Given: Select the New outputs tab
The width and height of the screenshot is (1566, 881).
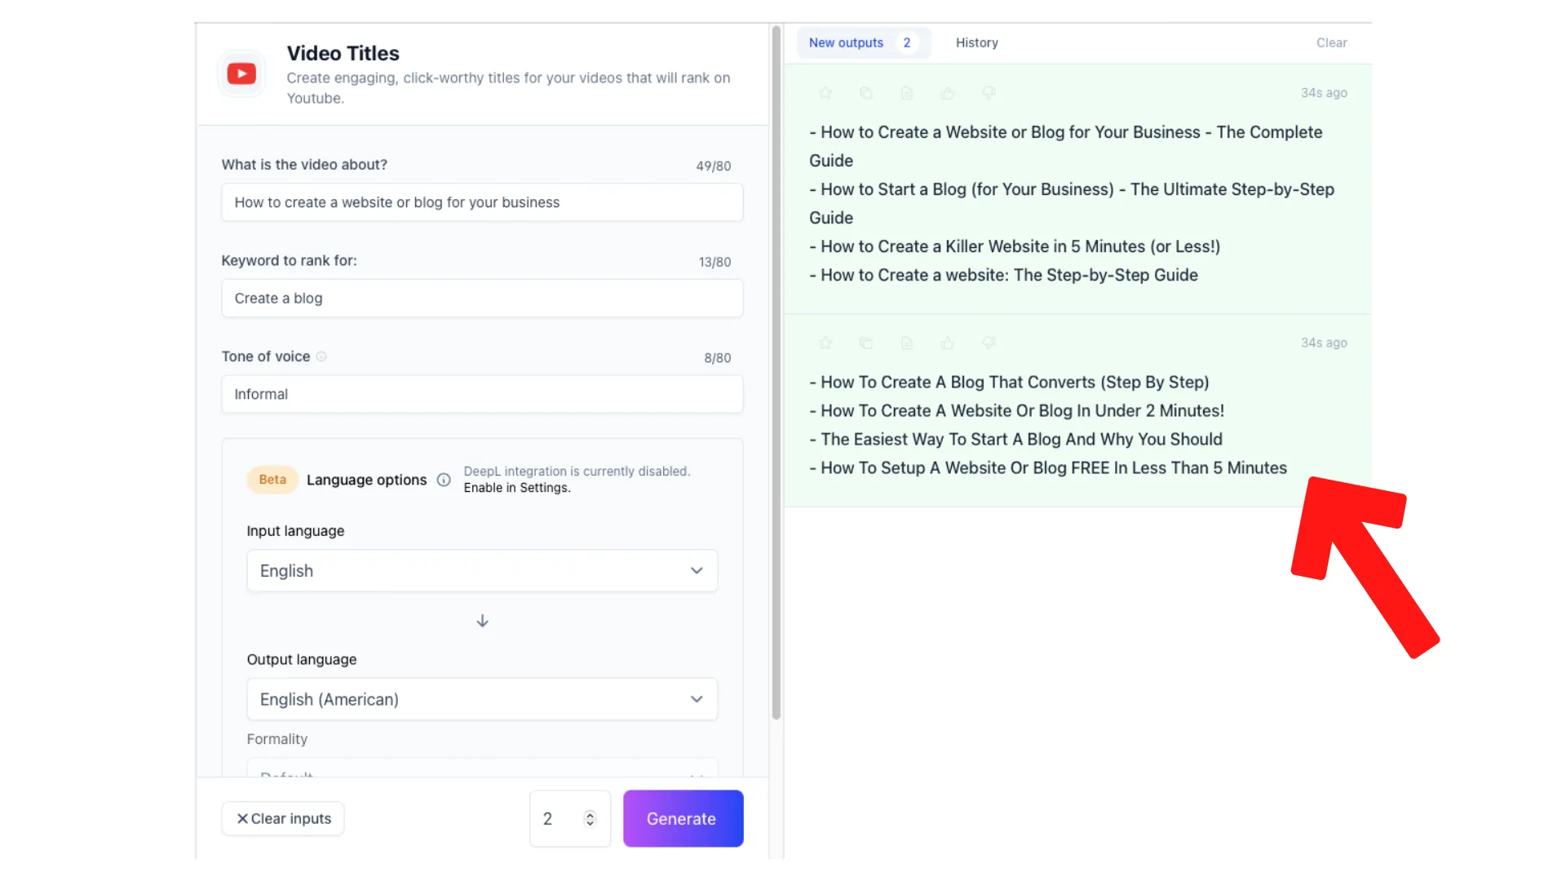Looking at the screenshot, I should coord(846,42).
